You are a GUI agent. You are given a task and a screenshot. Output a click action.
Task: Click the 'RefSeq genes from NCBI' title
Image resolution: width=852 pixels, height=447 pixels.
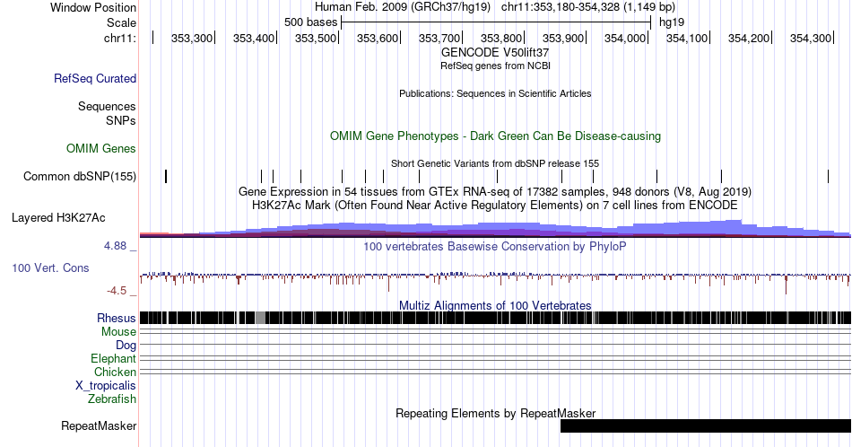tap(495, 66)
